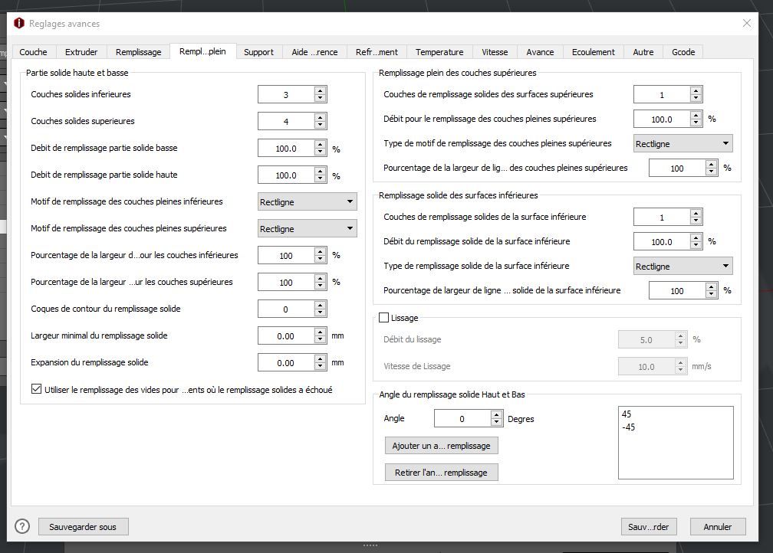Screen dimensions: 773x553
Task: Click the Expansion du remplissage solide field
Action: tap(286, 362)
